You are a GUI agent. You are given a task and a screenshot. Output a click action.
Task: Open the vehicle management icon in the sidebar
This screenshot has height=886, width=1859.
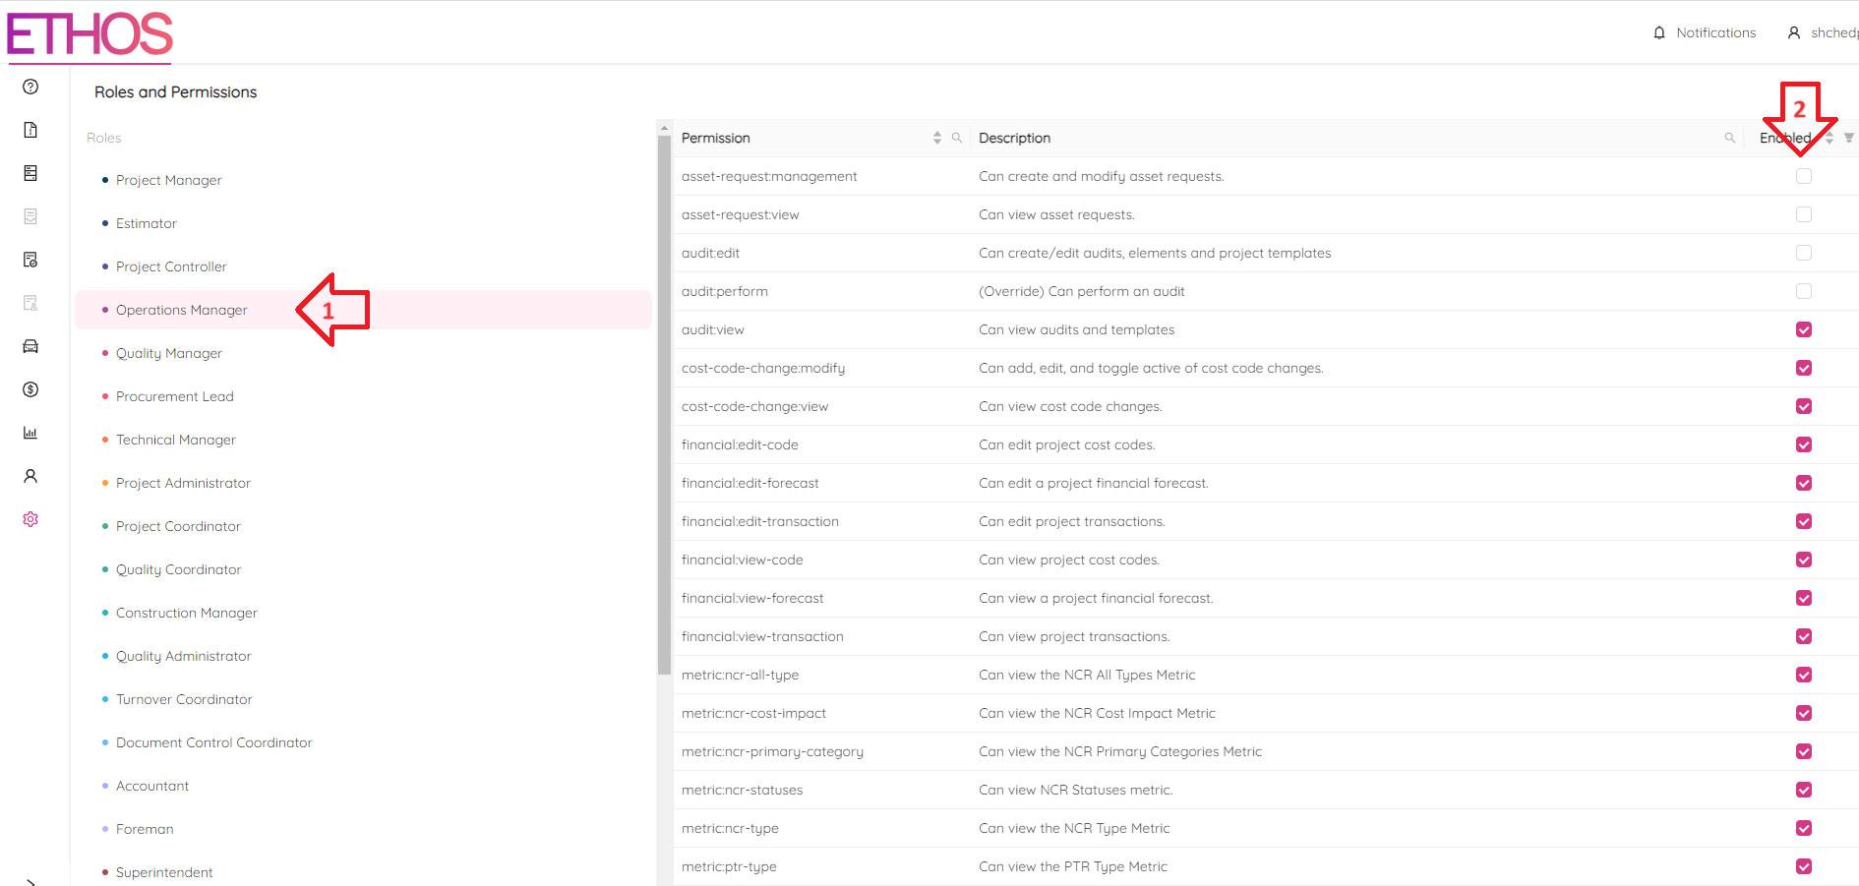(x=30, y=346)
